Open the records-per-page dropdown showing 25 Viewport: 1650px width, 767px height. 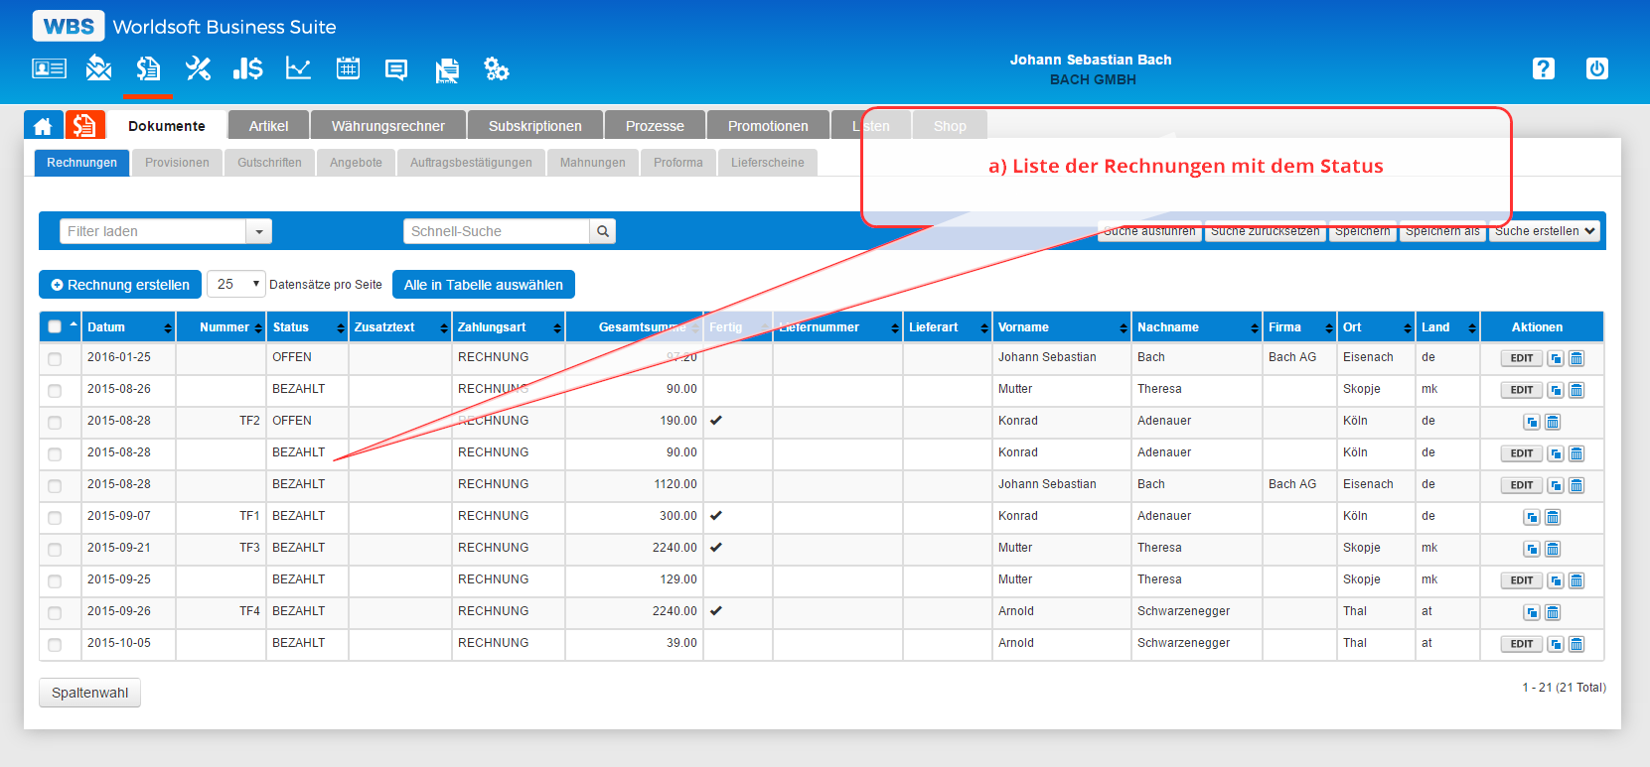coord(236,284)
